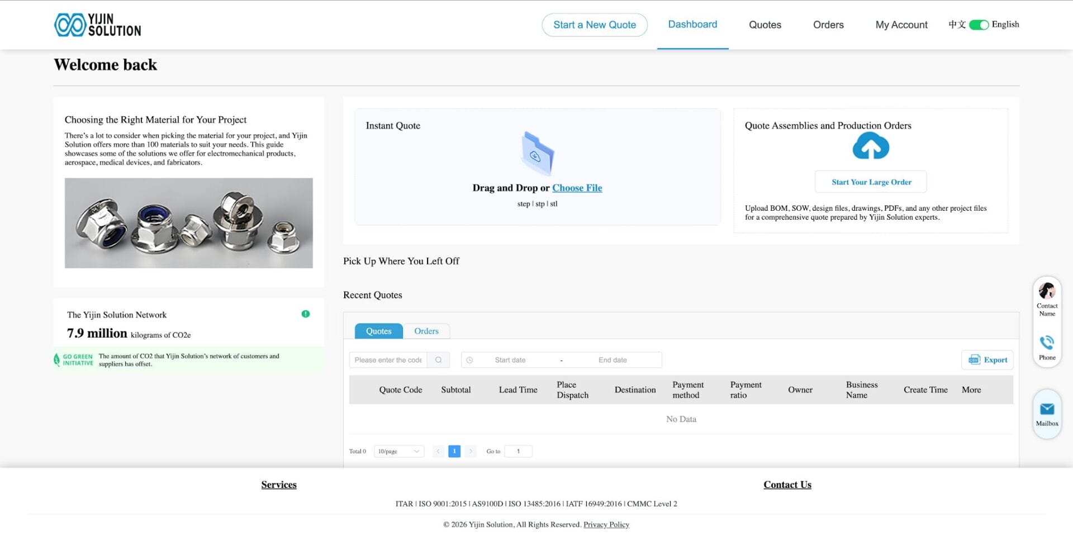Viewport: 1073px width, 555px height.
Task: Click the search magnifier icon
Action: click(x=439, y=360)
